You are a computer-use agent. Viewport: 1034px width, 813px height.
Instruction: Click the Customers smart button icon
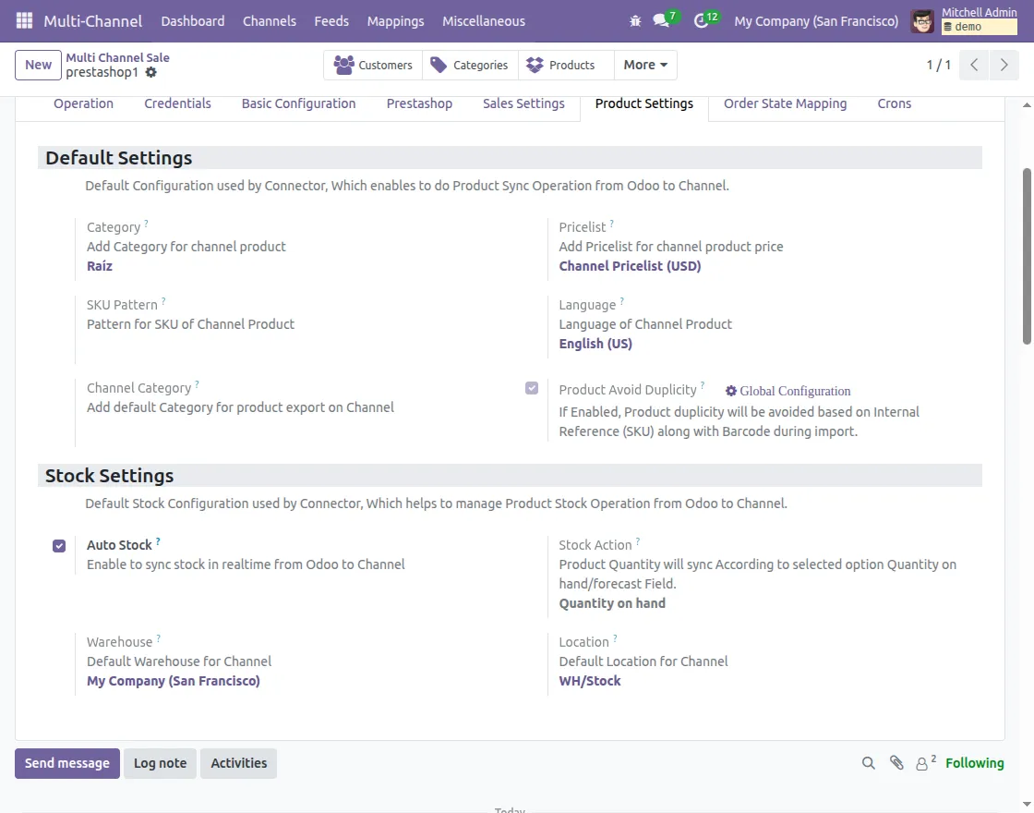coord(345,65)
